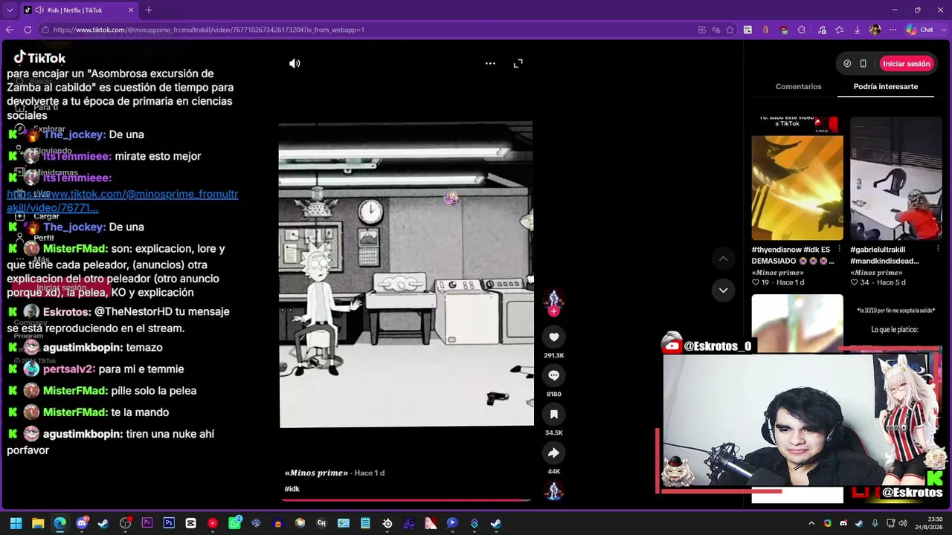Click MisterFMad's 'te la mando' message

[140, 412]
